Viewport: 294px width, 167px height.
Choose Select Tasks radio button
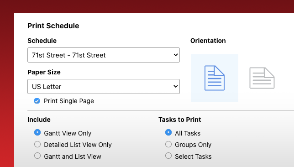pyautogui.click(x=168, y=156)
